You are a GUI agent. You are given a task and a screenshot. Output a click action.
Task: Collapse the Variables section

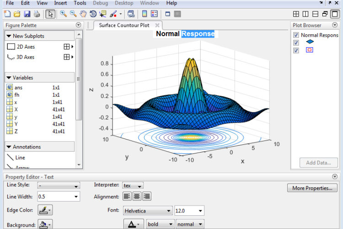point(9,77)
